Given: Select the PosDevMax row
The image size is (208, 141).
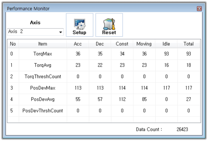Looking at the screenshot, I should (43, 88).
